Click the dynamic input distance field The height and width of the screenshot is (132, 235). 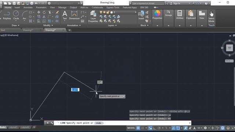click(75, 89)
